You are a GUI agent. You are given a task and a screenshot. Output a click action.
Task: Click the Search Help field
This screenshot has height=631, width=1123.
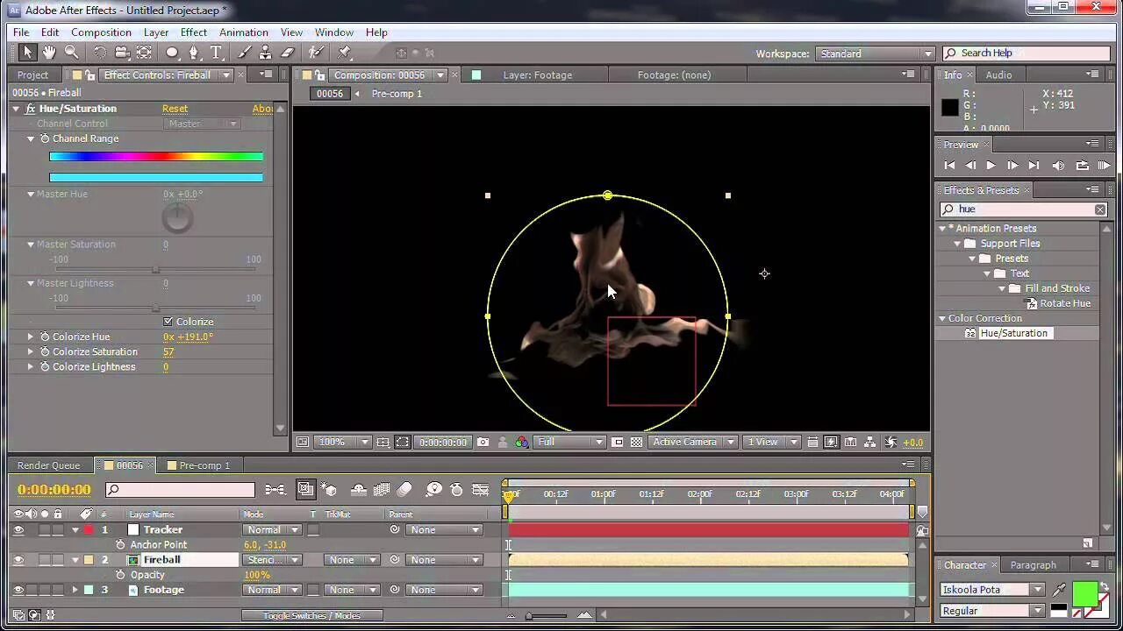pos(1026,53)
